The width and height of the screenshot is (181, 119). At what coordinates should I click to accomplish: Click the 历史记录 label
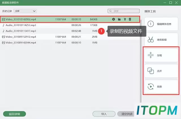click(7, 11)
